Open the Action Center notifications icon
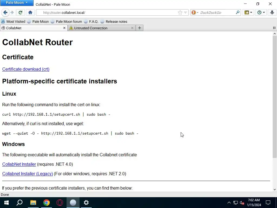The height and width of the screenshot is (208, 277). [x=268, y=203]
